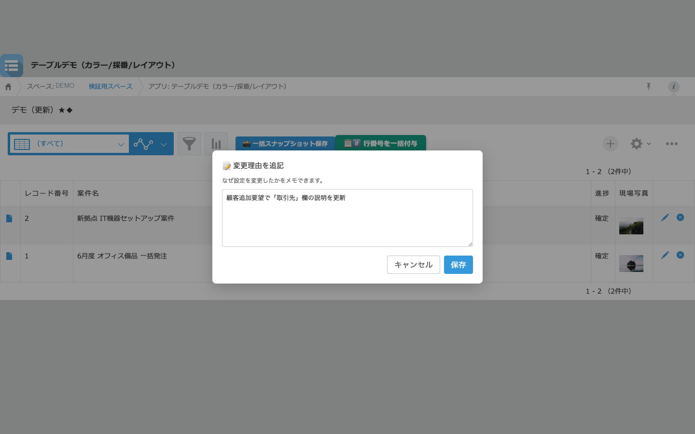Click 行番号を一括付与 button
The width and height of the screenshot is (695, 434).
(381, 143)
